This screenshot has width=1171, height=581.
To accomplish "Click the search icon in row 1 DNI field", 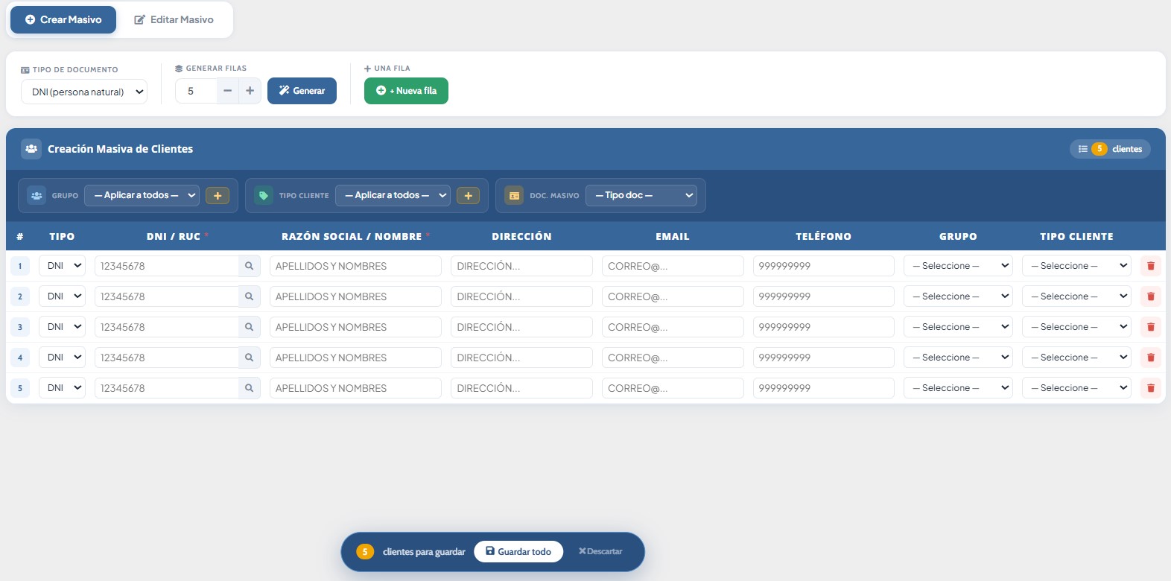I will [249, 266].
